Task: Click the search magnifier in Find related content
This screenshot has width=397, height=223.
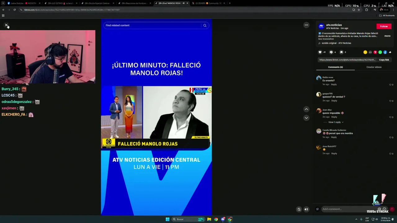Action: pos(205,25)
